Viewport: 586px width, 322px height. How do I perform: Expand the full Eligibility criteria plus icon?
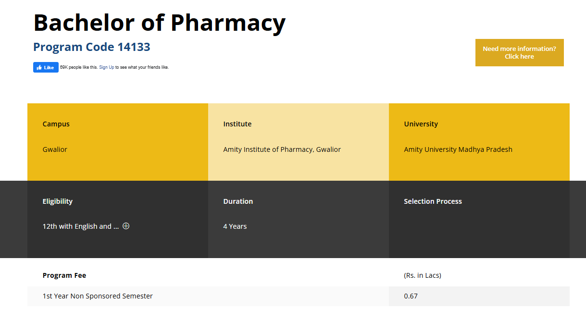click(x=126, y=225)
